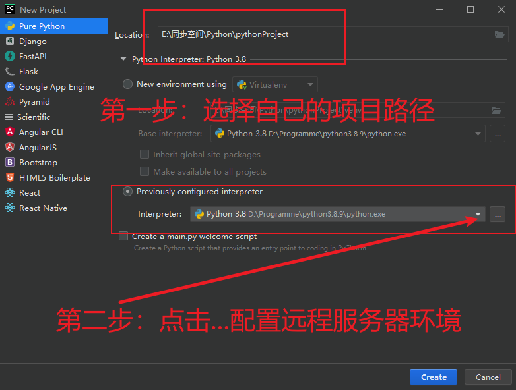Click the Angular CLI red A icon
The width and height of the screenshot is (516, 390).
10,132
